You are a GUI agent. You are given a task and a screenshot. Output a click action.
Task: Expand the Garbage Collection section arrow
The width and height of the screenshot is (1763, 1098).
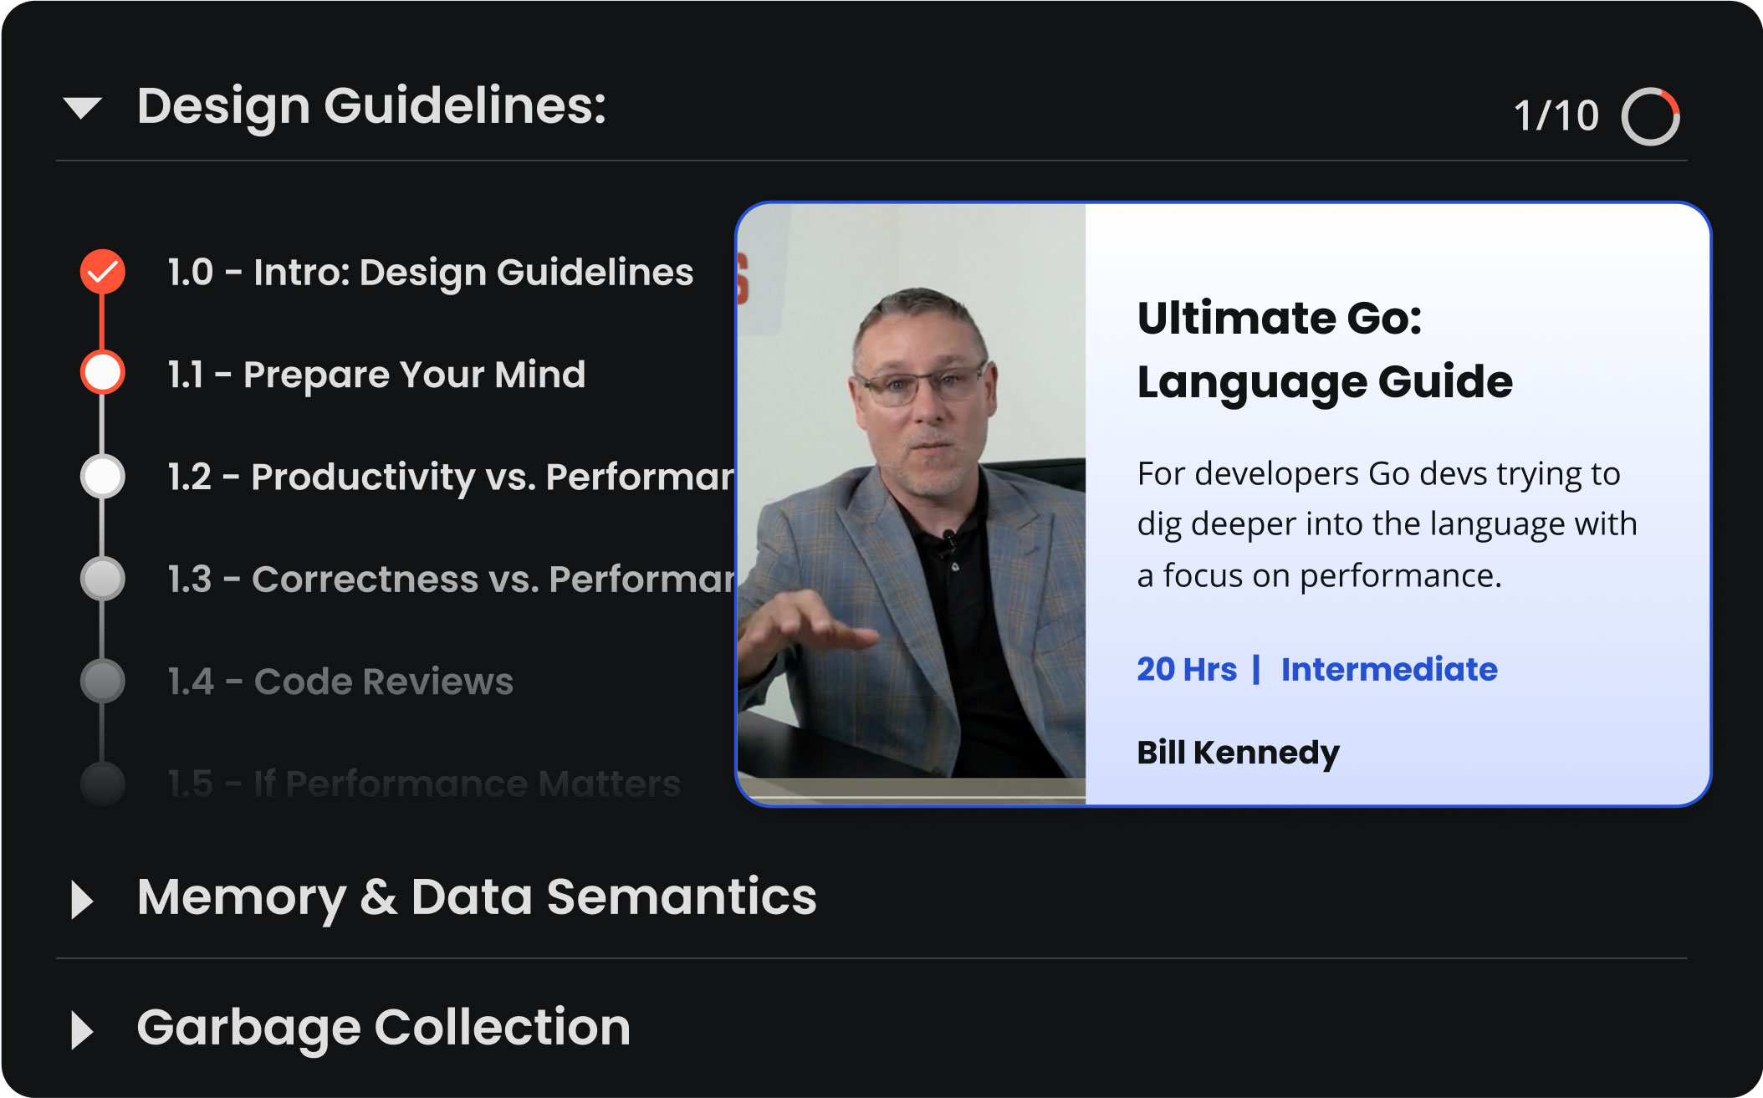[x=82, y=1029]
